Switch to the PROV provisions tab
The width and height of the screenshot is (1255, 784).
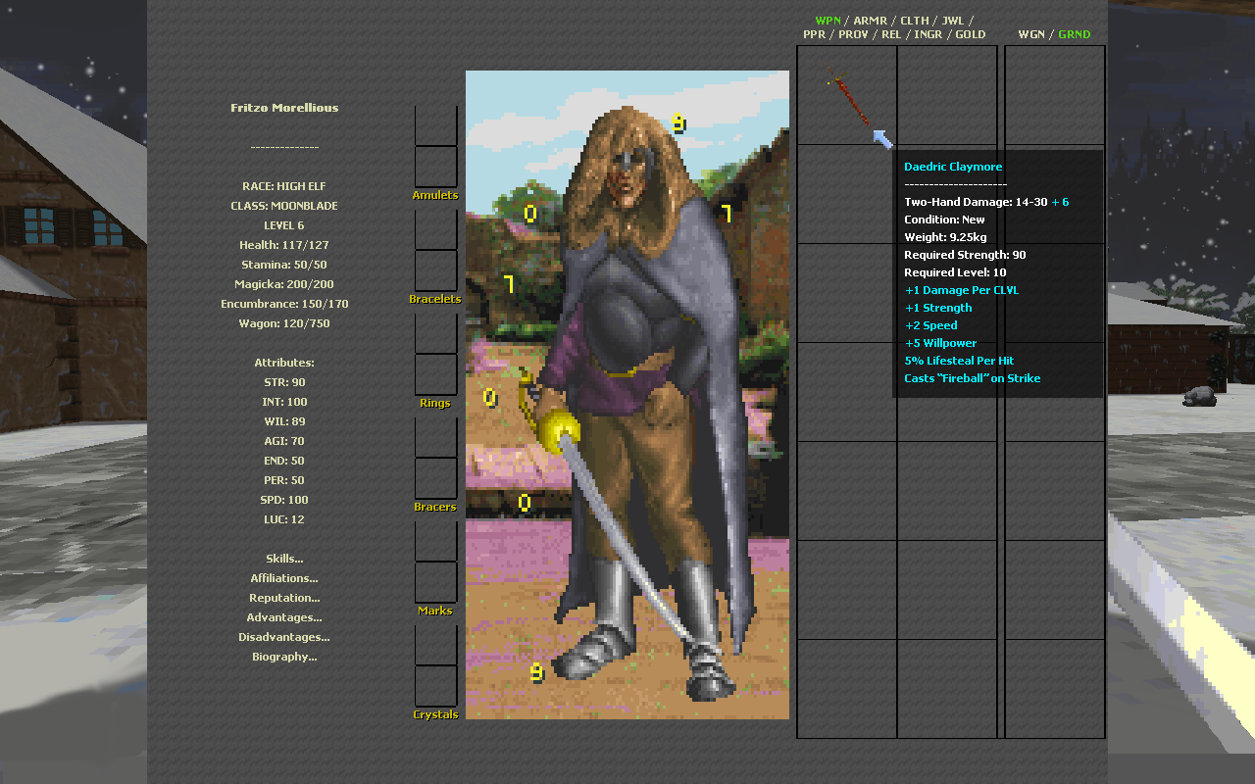coord(853,34)
